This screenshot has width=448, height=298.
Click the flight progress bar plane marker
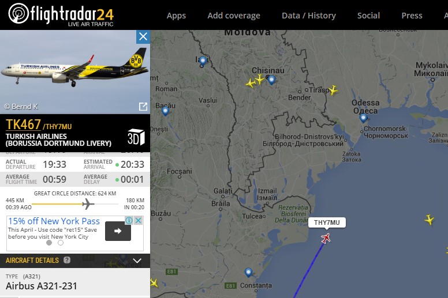(88, 204)
